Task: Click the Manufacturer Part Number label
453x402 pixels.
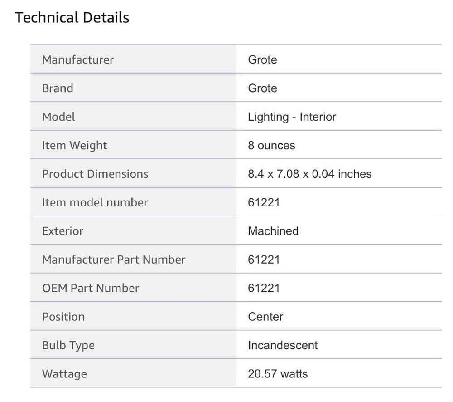Action: (114, 260)
